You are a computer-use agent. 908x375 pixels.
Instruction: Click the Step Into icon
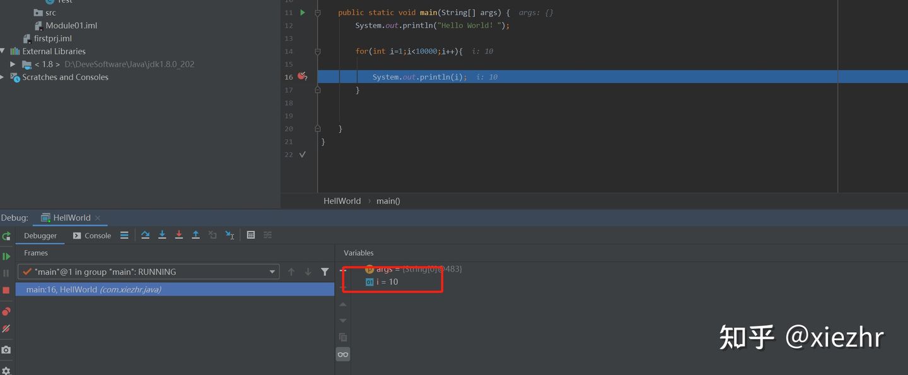click(163, 234)
